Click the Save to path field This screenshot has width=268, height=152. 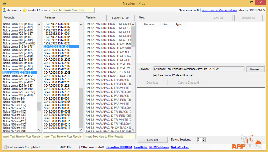click(x=199, y=69)
